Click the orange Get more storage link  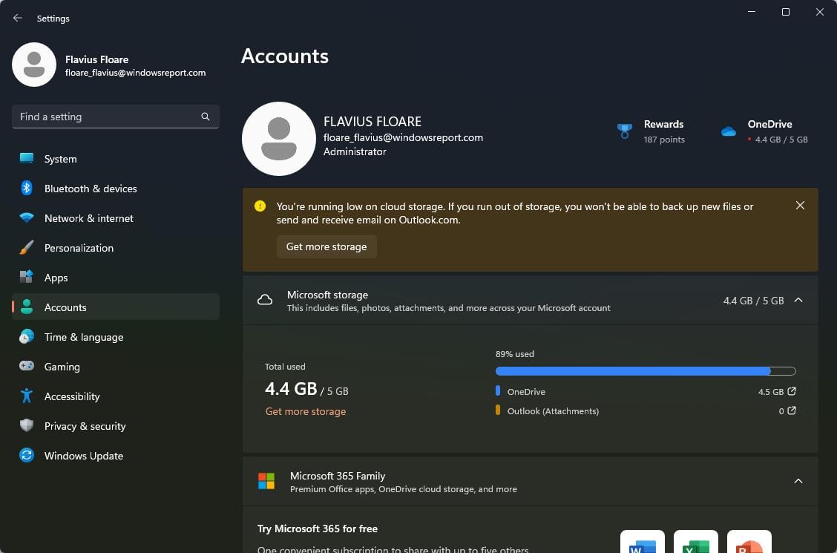pos(305,411)
